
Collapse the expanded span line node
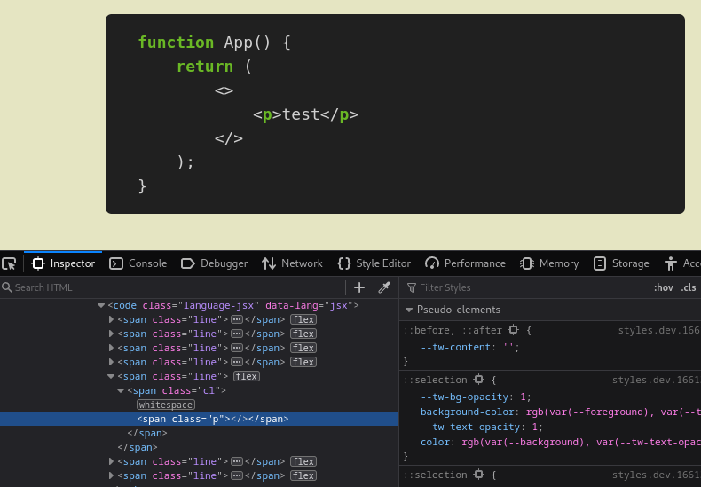[x=111, y=377]
